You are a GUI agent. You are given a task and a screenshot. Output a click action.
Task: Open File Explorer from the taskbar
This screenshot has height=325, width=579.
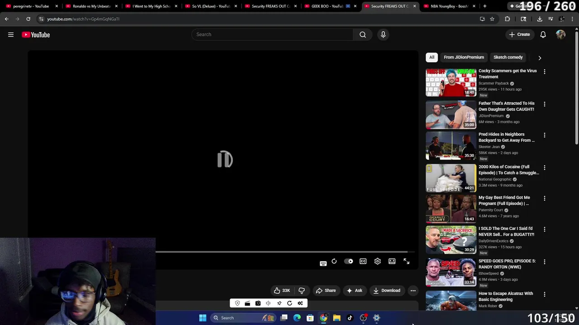[337, 318]
